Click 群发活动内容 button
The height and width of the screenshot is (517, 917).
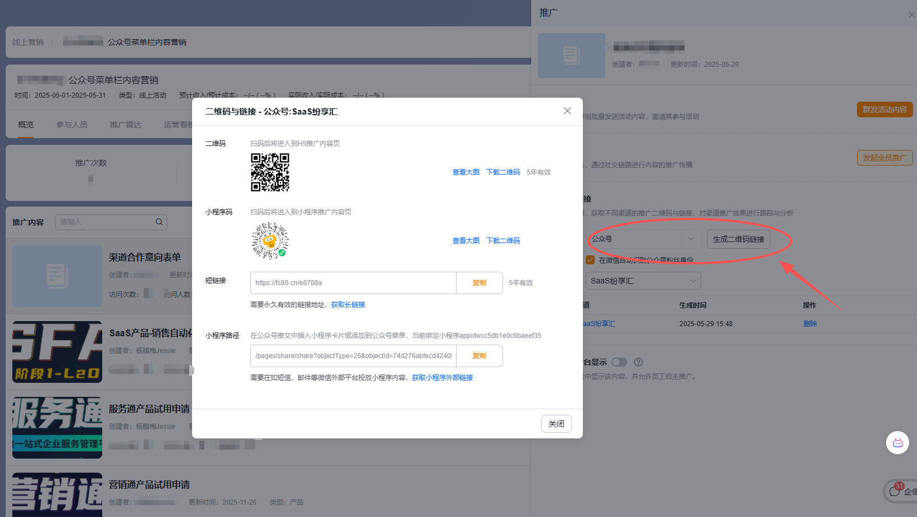coord(885,109)
